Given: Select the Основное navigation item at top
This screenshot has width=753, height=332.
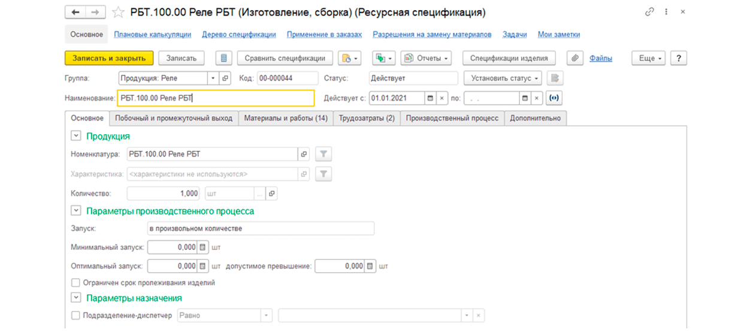Looking at the screenshot, I should (87, 35).
